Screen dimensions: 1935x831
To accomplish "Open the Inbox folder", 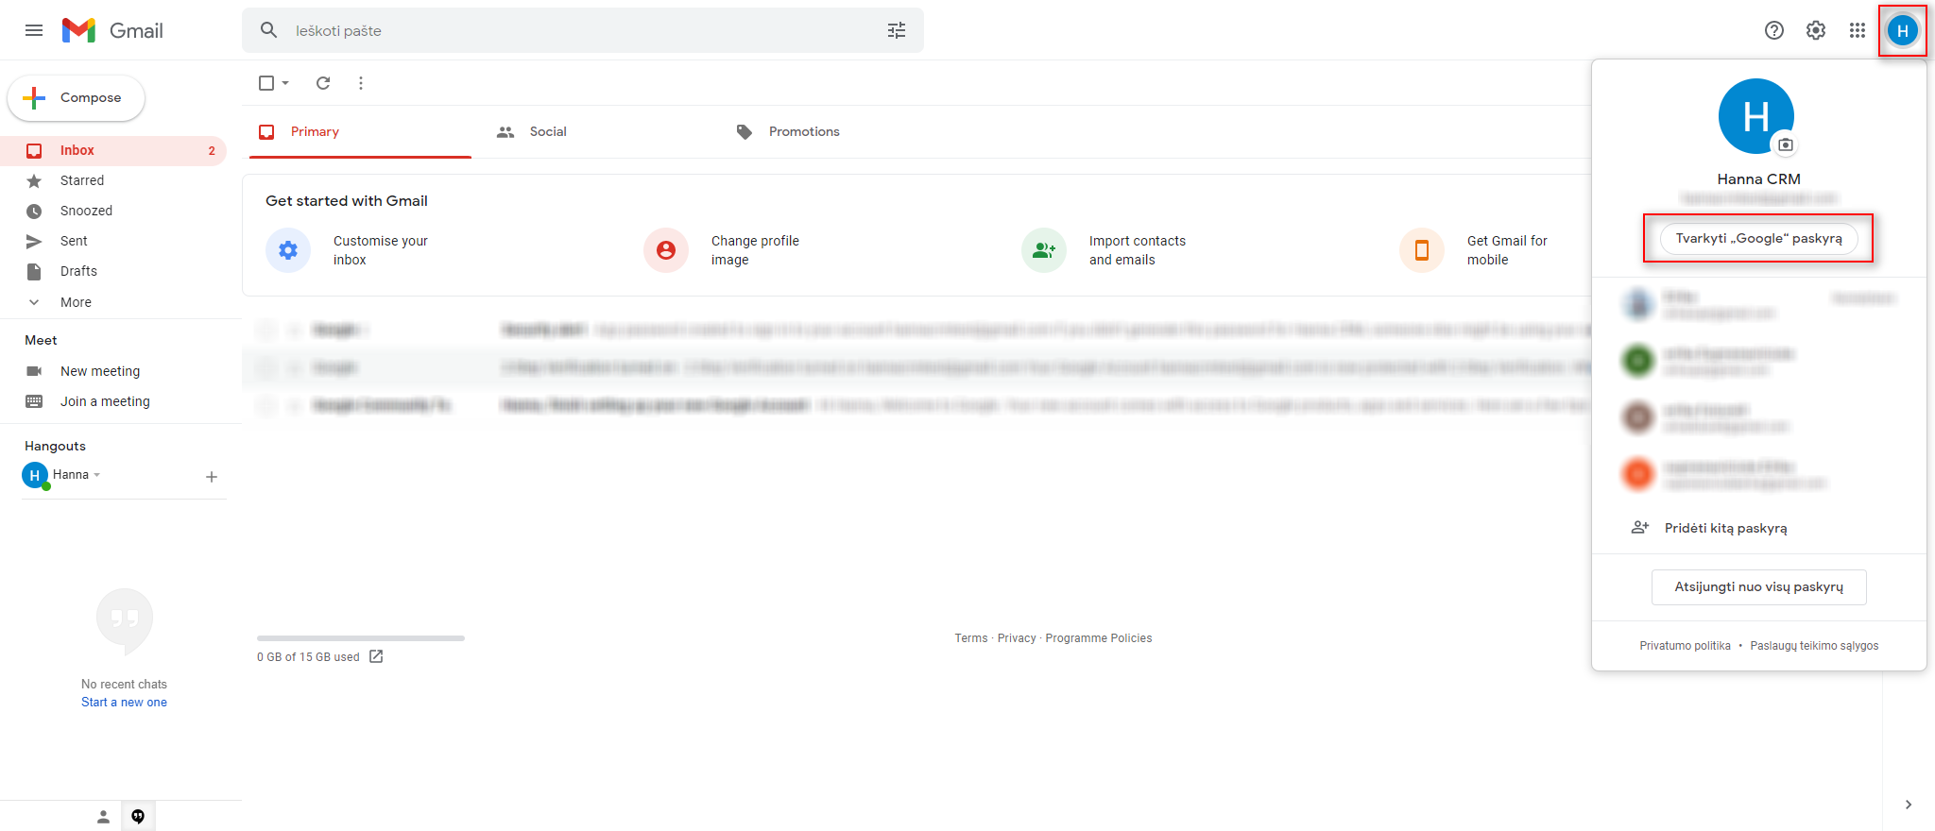I will click(x=113, y=150).
